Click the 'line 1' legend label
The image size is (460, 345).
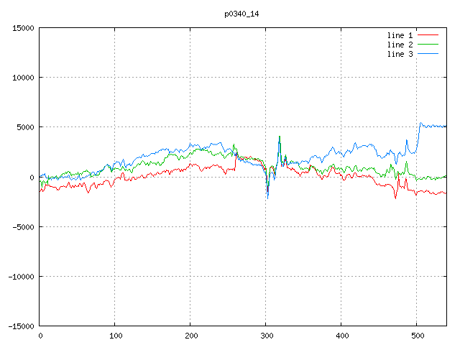(400, 35)
